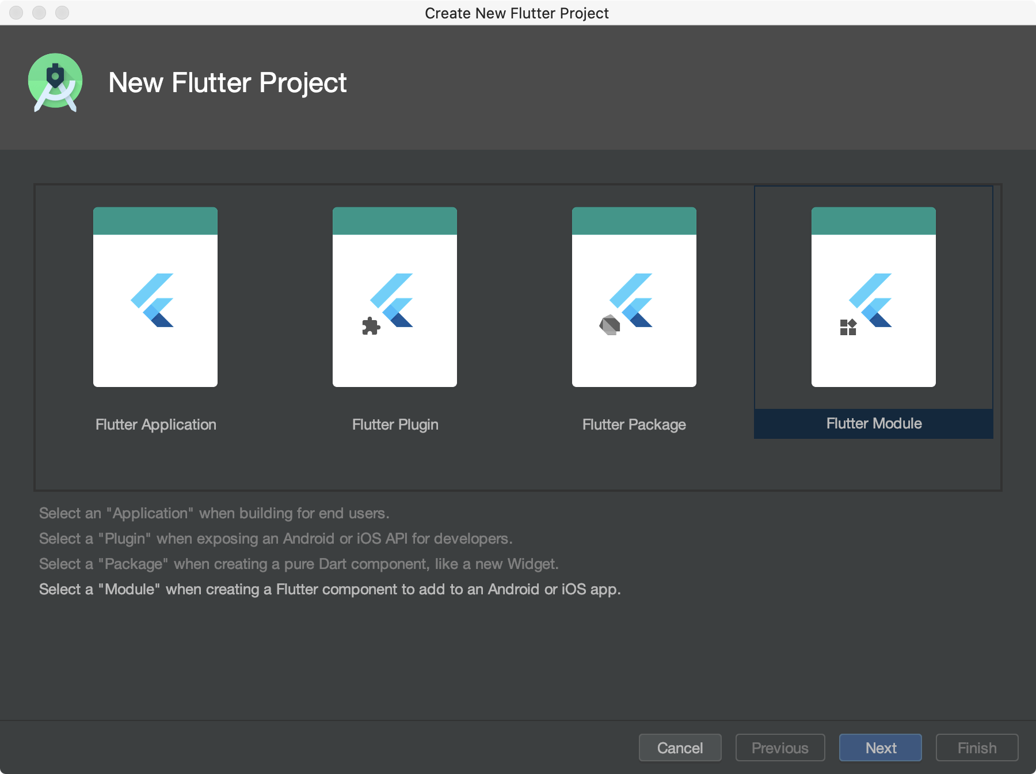Click the Plugin description hint text
The width and height of the screenshot is (1036, 774).
(276, 538)
